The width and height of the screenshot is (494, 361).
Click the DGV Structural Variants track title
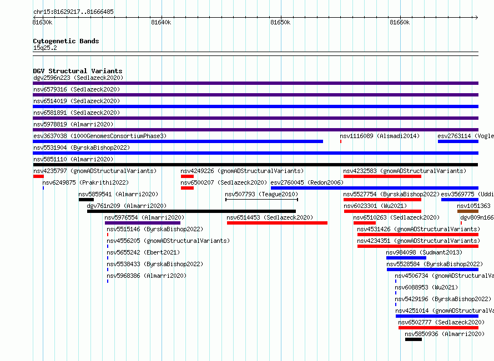[78, 71]
